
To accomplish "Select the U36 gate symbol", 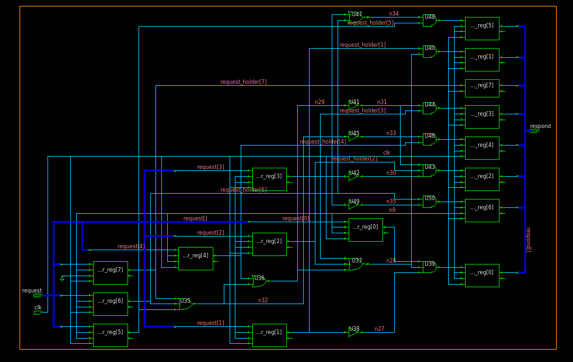I will coord(259,281).
